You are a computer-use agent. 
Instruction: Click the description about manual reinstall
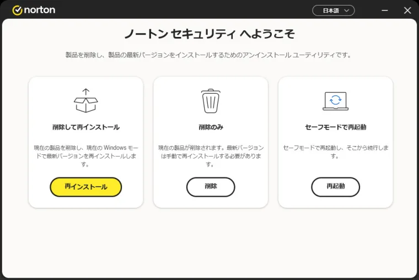pyautogui.click(x=211, y=156)
